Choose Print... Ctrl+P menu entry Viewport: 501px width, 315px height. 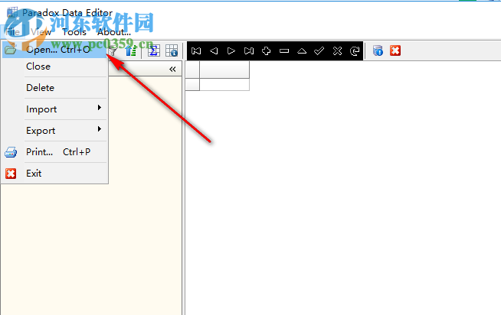54,151
